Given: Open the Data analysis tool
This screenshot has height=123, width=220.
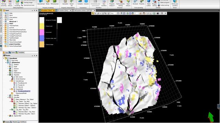Looking at the screenshot, I should (10, 3).
